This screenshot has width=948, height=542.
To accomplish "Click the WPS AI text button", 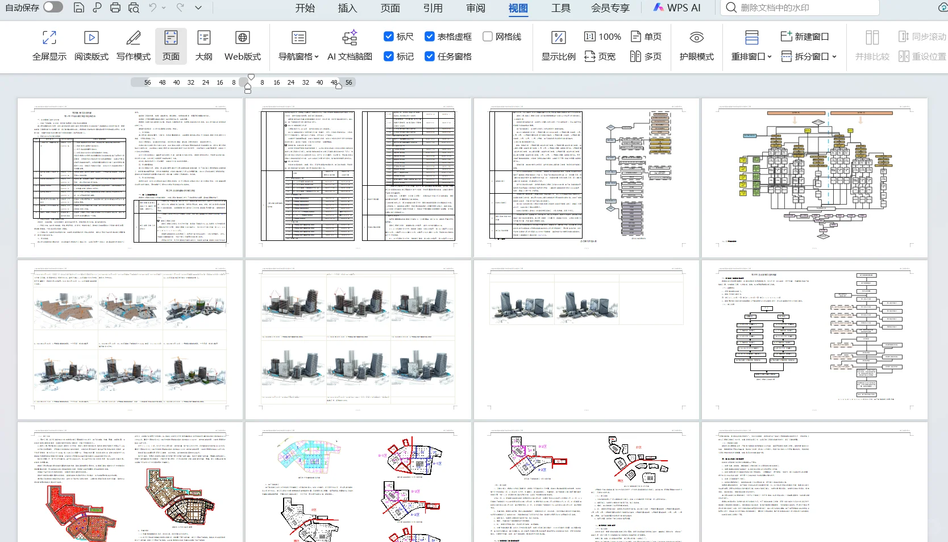I will click(684, 8).
